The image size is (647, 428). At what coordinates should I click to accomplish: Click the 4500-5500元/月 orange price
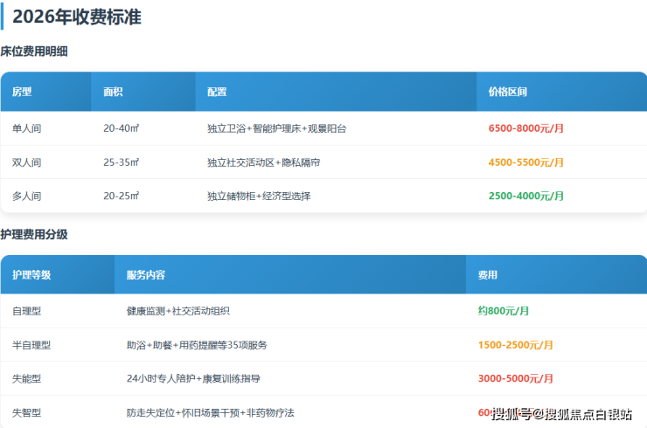525,162
